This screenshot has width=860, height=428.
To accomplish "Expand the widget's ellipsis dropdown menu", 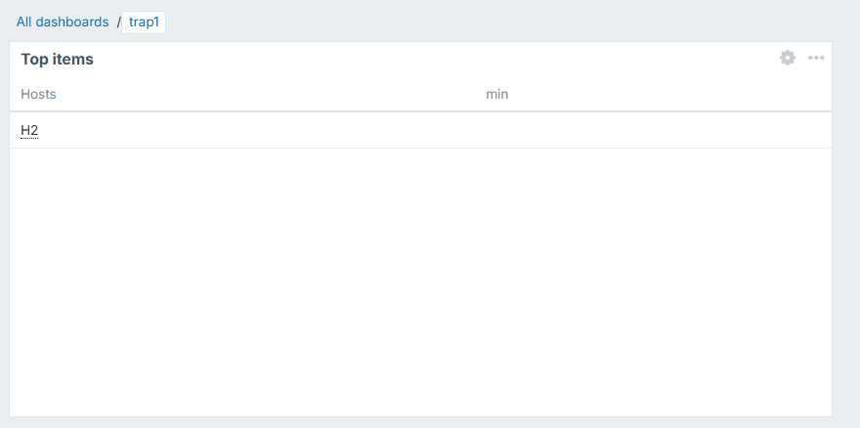I will 816,58.
